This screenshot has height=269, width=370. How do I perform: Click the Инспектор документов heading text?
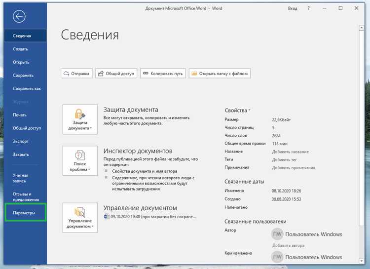click(138, 151)
